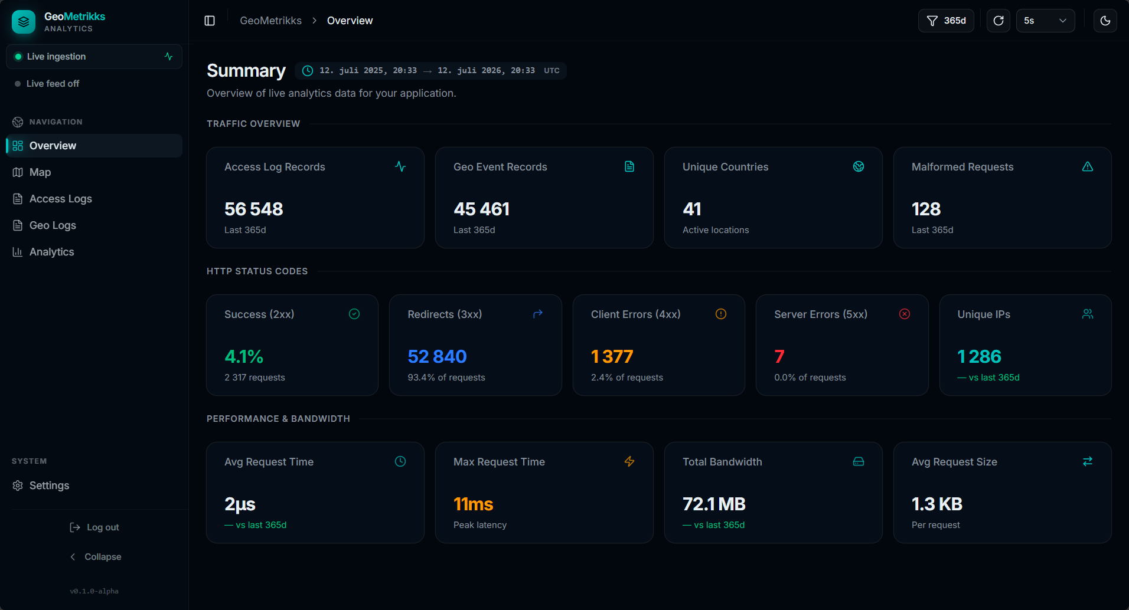1129x610 pixels.
Task: Click the Overview breadcrumb
Action: coord(350,21)
